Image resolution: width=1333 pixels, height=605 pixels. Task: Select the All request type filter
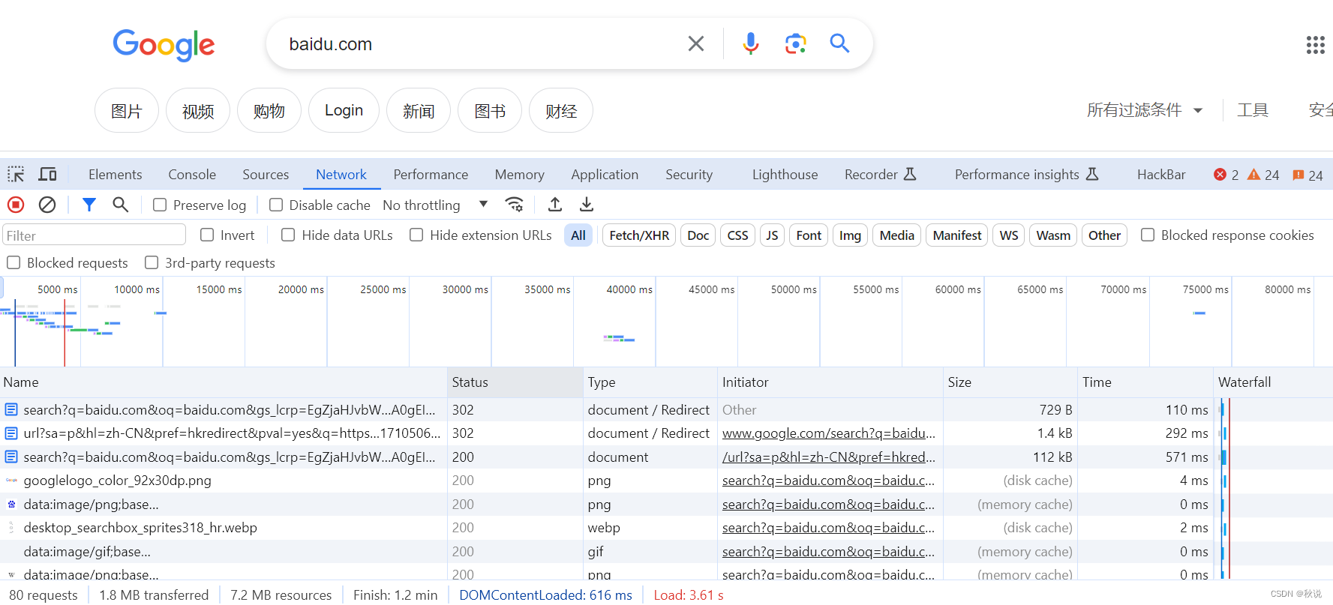coord(578,235)
